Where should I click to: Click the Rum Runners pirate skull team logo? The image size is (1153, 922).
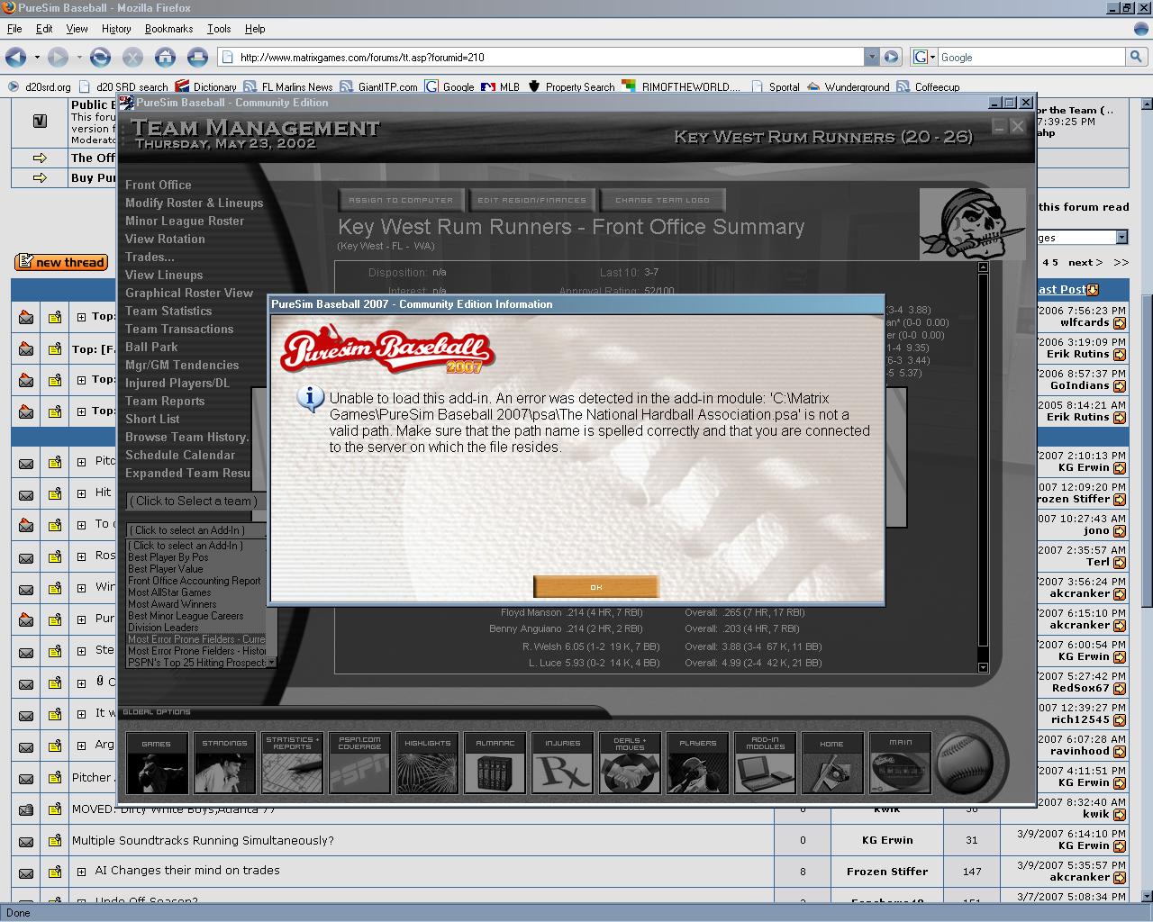972,224
